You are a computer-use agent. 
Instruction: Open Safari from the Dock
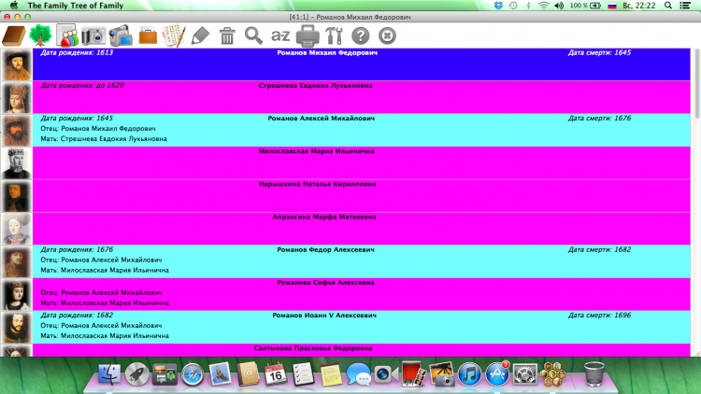[193, 373]
